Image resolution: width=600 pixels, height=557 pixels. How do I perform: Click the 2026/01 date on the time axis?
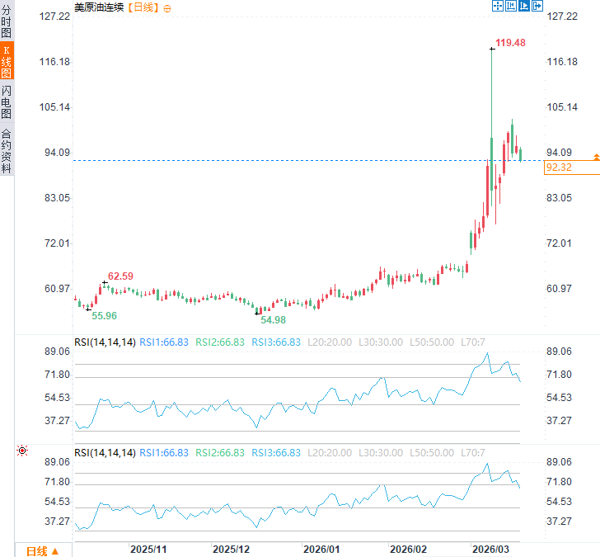321,550
